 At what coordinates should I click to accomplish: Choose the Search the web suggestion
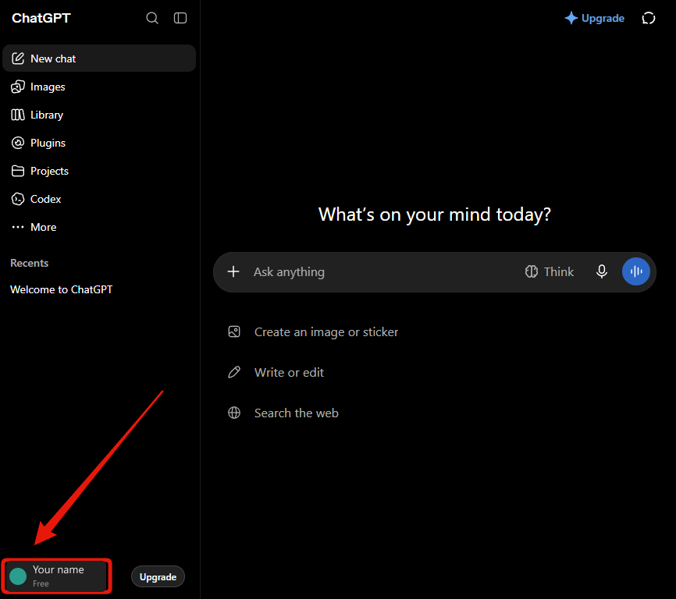point(283,413)
